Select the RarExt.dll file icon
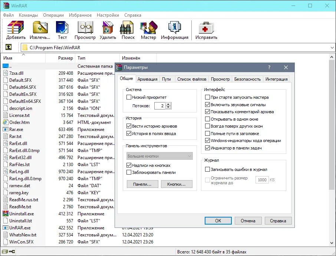Image resolution: width=336 pixels, height=256 pixels. coord(5,144)
